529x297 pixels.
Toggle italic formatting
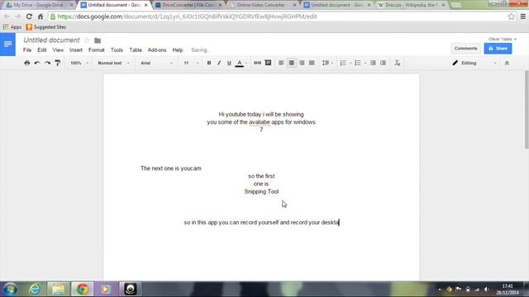pyautogui.click(x=219, y=63)
